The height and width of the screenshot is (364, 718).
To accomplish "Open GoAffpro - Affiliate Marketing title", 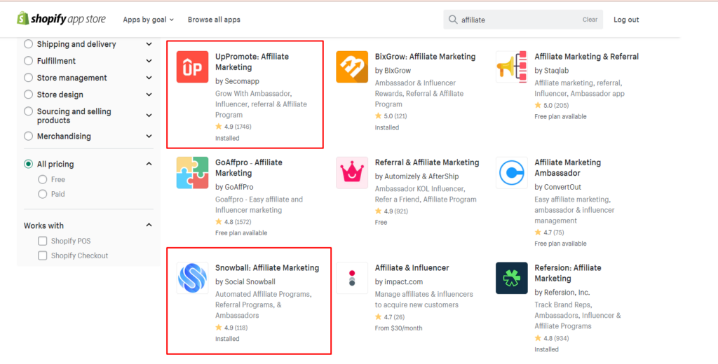I will (x=249, y=168).
